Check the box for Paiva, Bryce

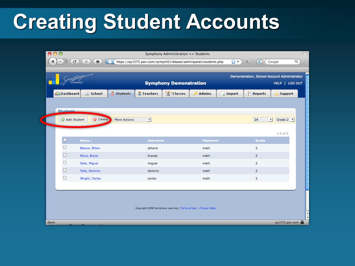65,155
